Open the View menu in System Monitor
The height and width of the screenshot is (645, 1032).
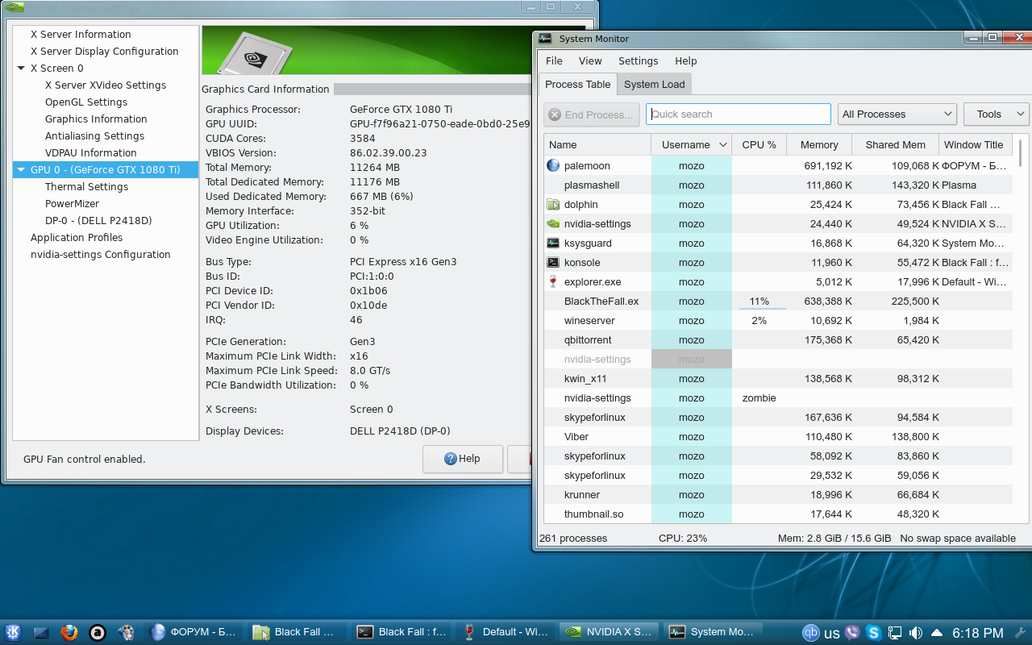click(x=590, y=61)
